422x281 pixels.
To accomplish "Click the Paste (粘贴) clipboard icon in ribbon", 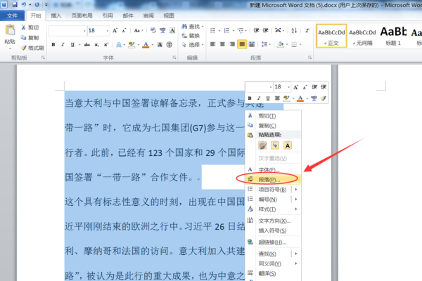I will point(10,30).
